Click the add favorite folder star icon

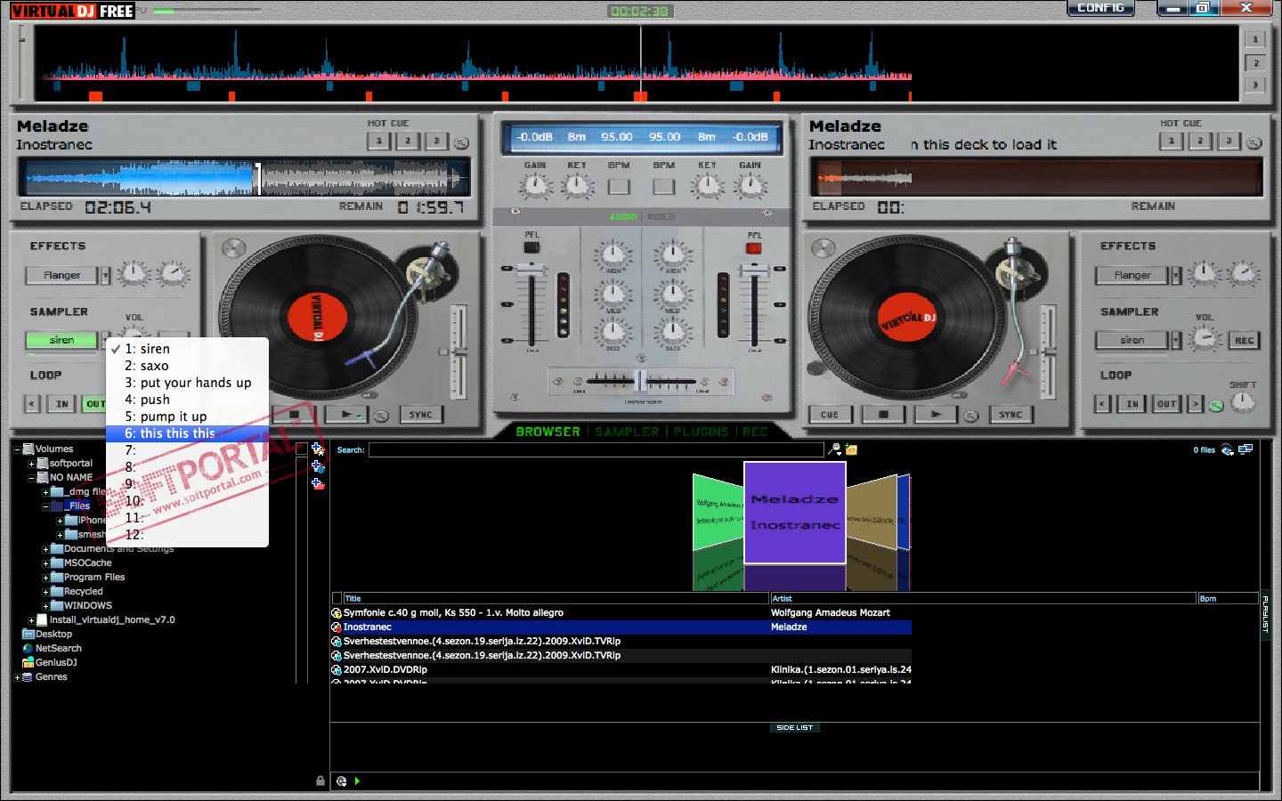click(x=318, y=449)
